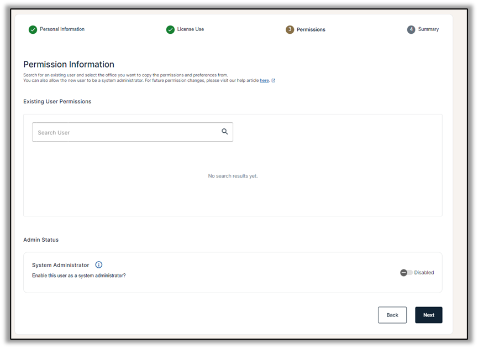This screenshot has height=348, width=478.
Task: Select the Permissions step label
Action: [x=311, y=29]
